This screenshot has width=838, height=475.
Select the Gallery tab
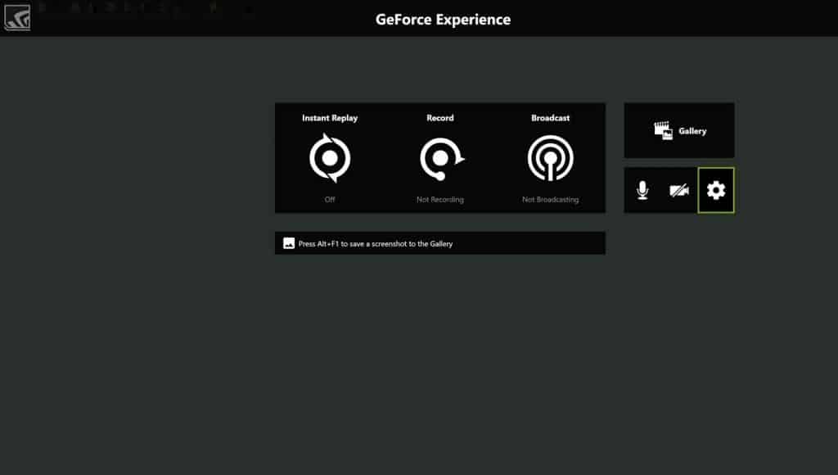pyautogui.click(x=678, y=129)
